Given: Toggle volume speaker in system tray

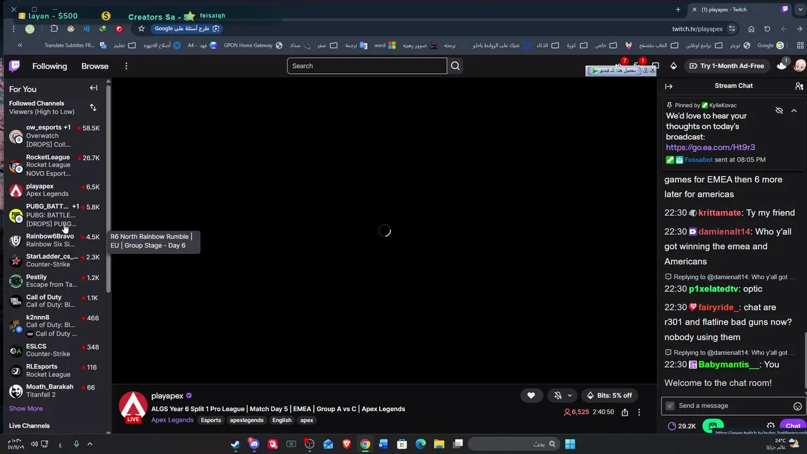Looking at the screenshot, I should [x=34, y=444].
